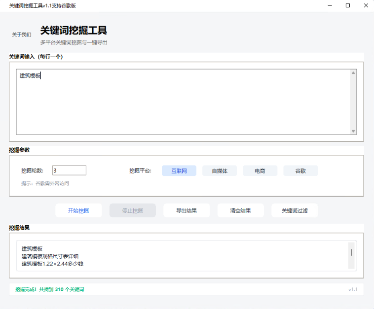Maximize the application window

pos(348,5)
